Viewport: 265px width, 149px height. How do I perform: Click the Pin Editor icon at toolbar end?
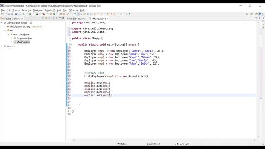click(129, 14)
